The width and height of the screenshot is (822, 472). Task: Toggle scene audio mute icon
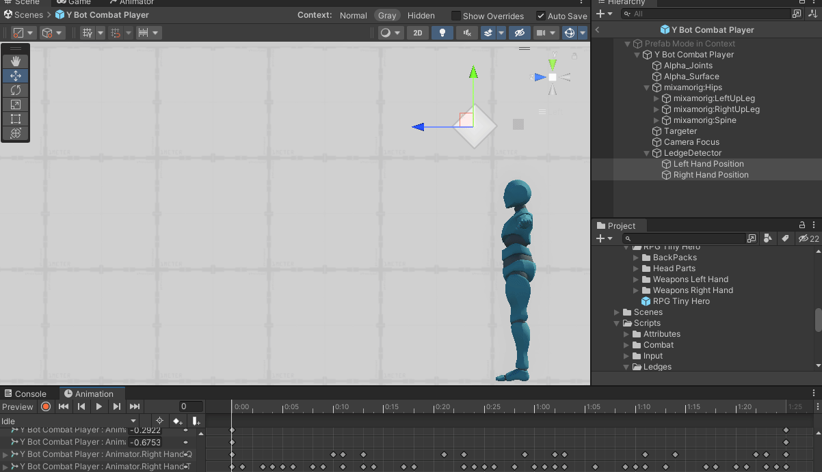[466, 33]
